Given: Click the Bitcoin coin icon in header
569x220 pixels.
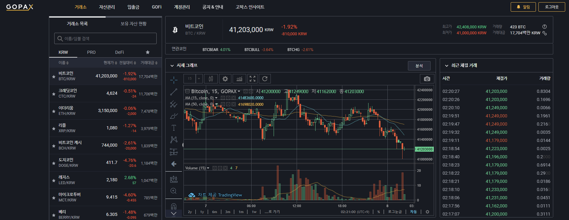Looking at the screenshot, I should click(x=175, y=30).
